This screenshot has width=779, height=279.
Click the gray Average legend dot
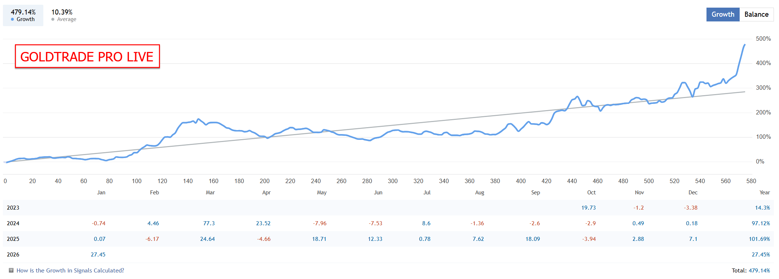coord(53,19)
